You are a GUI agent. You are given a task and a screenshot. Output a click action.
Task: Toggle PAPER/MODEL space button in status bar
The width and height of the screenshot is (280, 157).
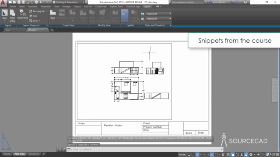coord(182,154)
